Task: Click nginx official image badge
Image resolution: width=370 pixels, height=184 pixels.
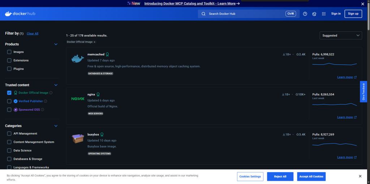Action: (x=98, y=94)
